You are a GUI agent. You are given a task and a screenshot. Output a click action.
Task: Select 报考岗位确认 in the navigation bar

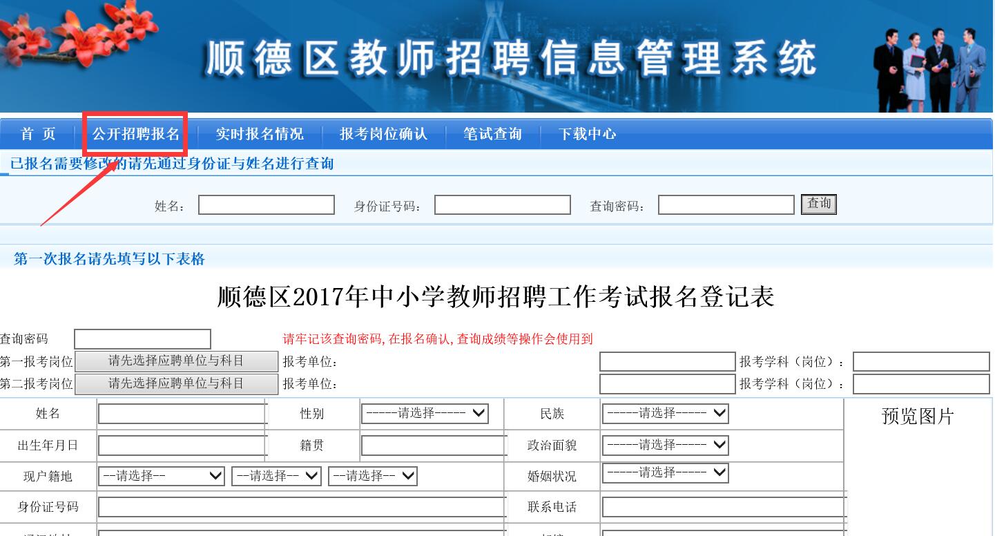383,134
